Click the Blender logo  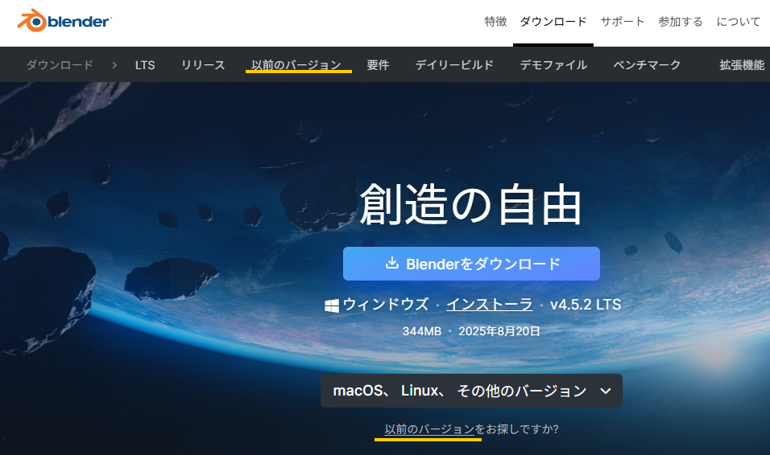click(x=64, y=21)
